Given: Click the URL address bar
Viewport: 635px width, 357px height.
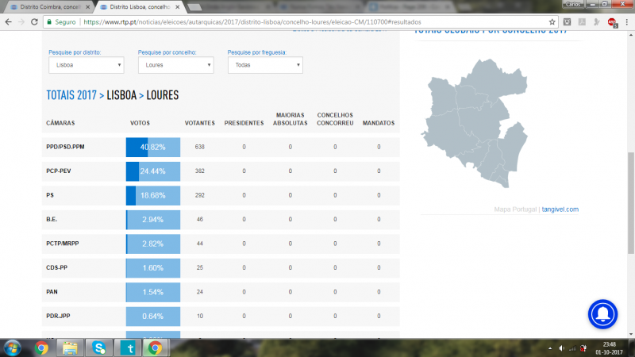Looking at the screenshot, I should (x=300, y=22).
